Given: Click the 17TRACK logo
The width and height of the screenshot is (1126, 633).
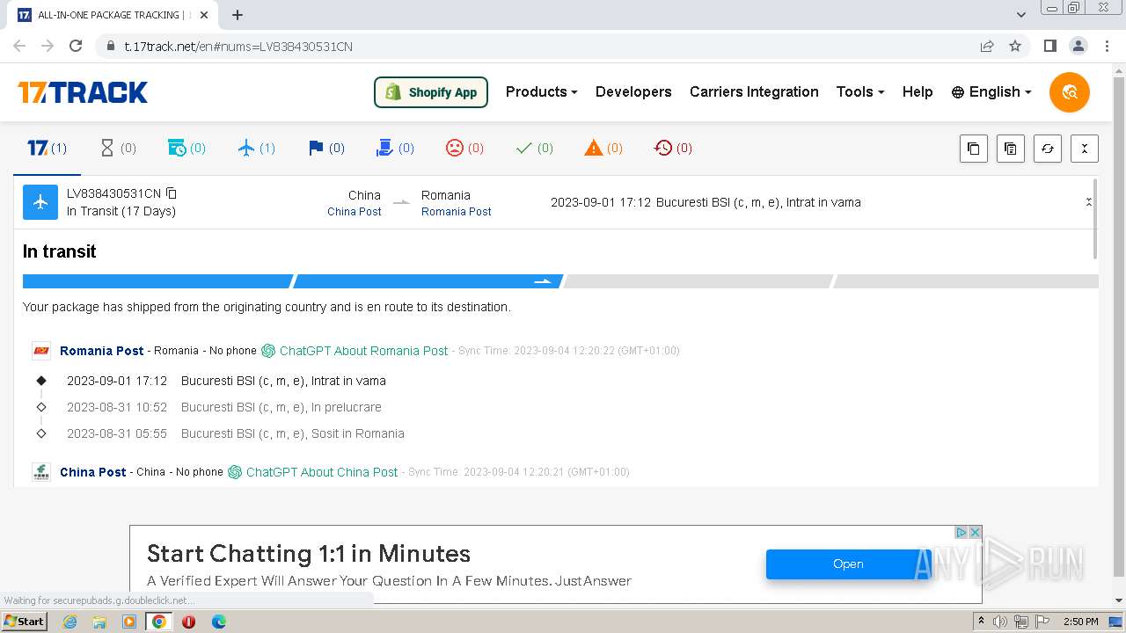Looking at the screenshot, I should [x=83, y=92].
